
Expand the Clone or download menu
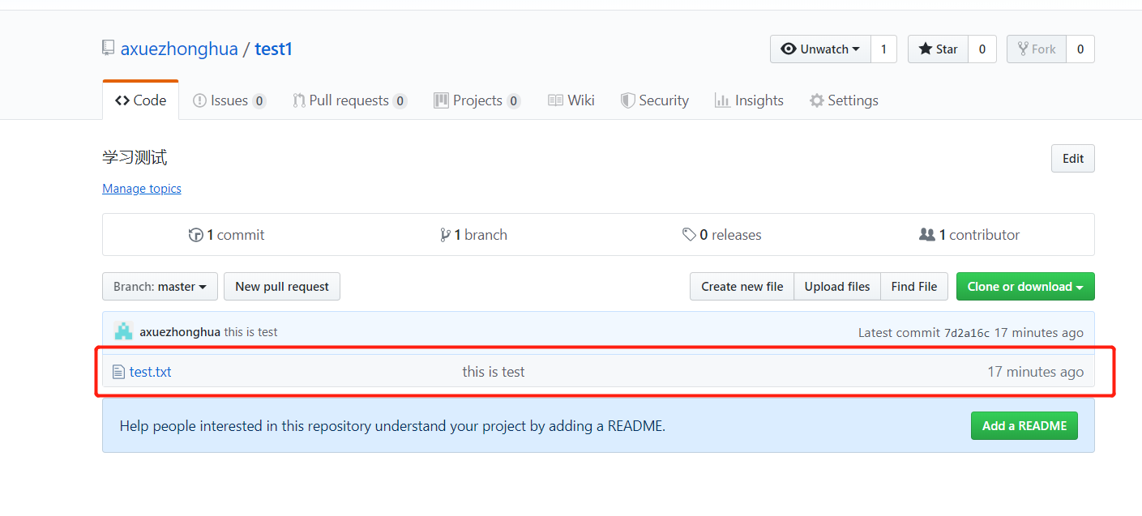(x=1025, y=287)
